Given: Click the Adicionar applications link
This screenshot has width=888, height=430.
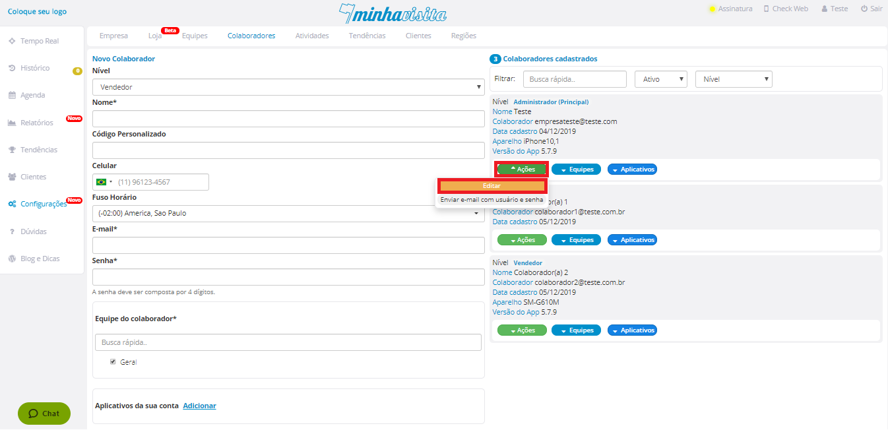Looking at the screenshot, I should [x=199, y=406].
